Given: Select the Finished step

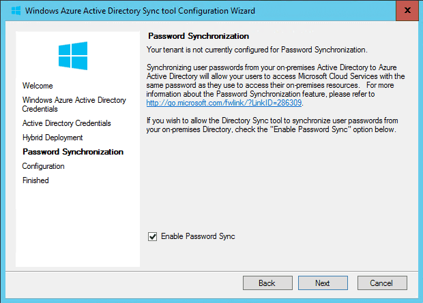Looking at the screenshot, I should (35, 180).
